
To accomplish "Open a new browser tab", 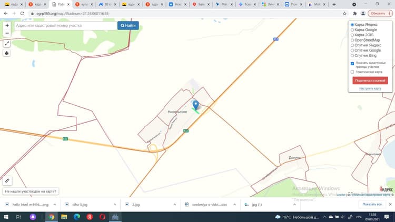I will [334, 4].
